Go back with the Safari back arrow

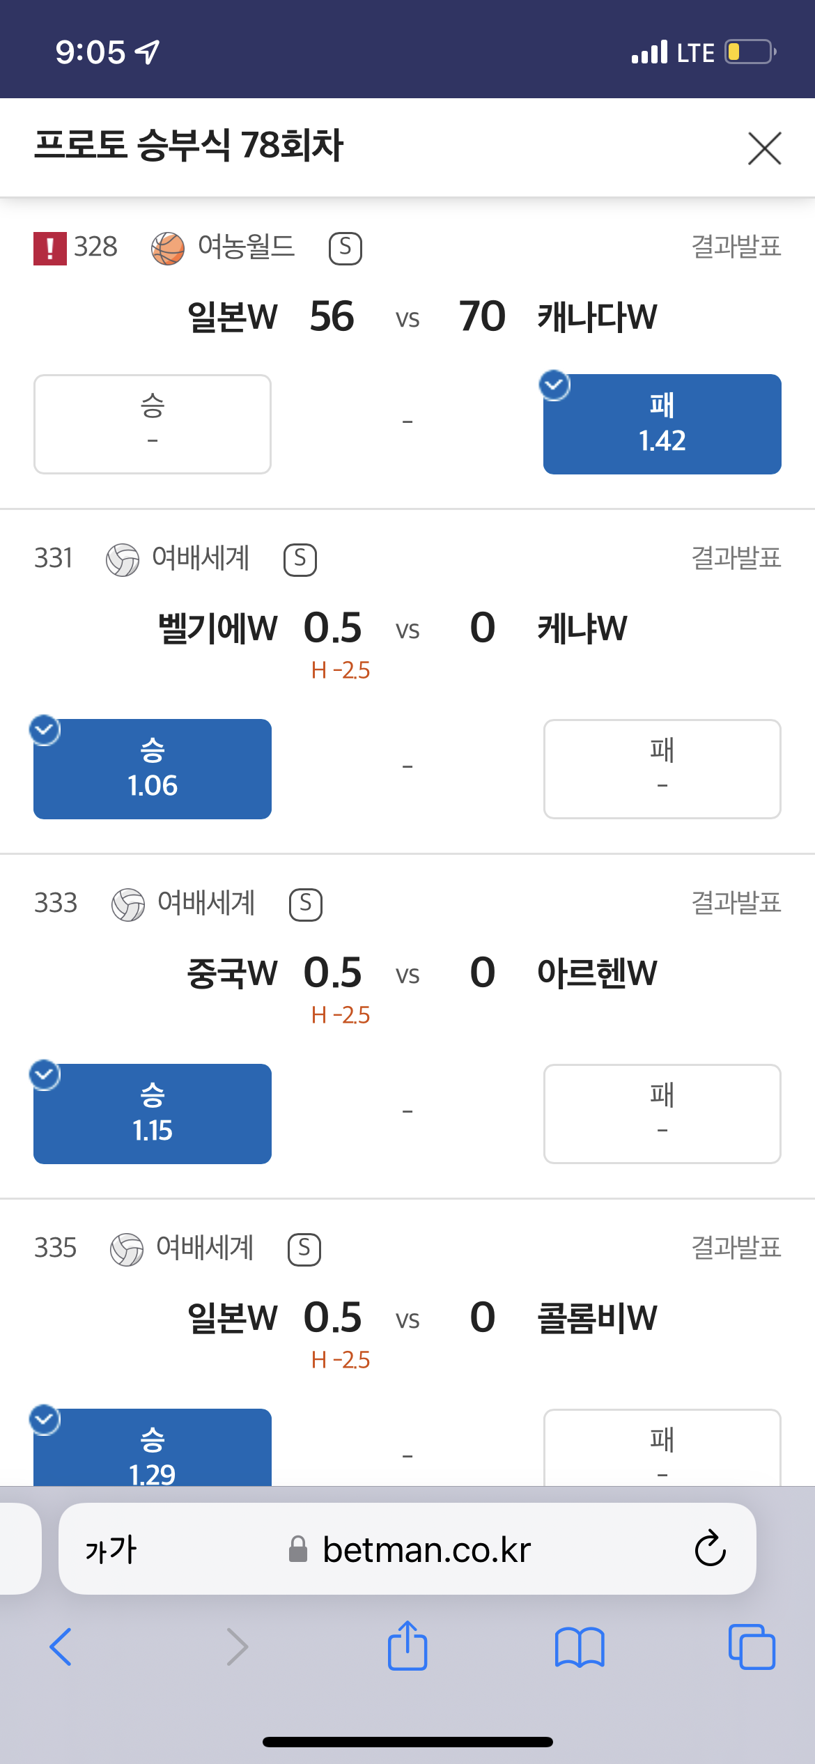(x=61, y=1647)
